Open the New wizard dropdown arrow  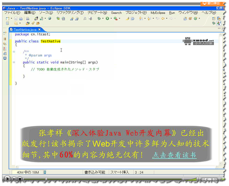[11, 19]
